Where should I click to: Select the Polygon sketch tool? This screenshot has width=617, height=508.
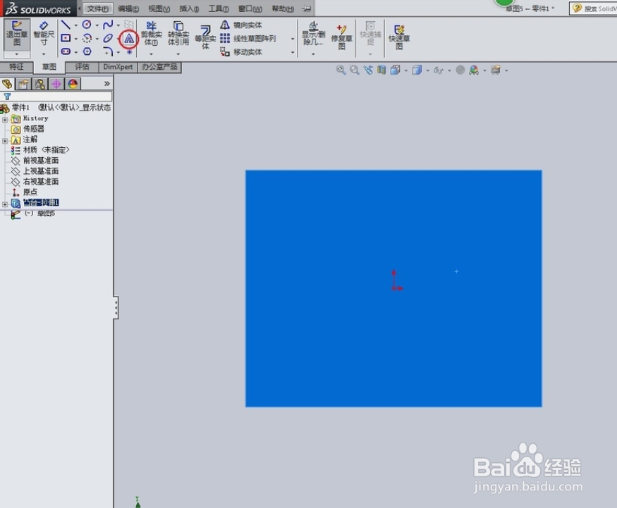click(x=87, y=49)
